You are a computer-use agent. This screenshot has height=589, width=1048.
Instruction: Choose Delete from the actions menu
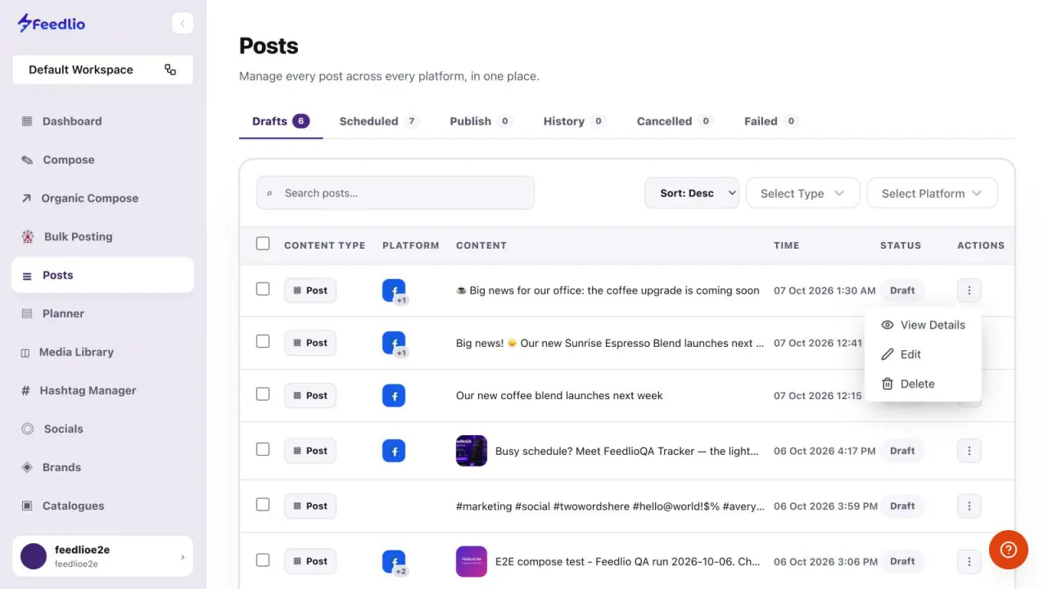(923, 384)
